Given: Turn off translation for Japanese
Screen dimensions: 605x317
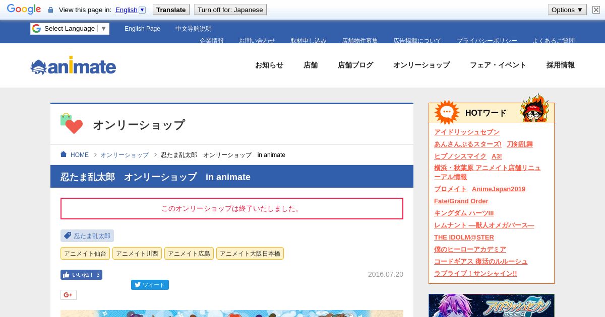Looking at the screenshot, I should pos(230,10).
